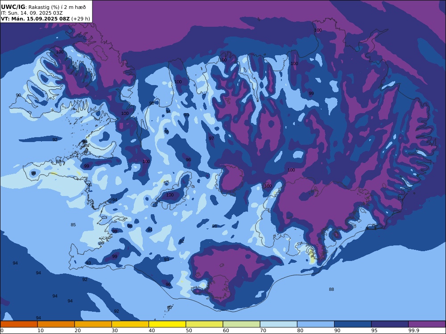
Task: Select the purple 99.9+ legend swatch
Action: pos(427,324)
